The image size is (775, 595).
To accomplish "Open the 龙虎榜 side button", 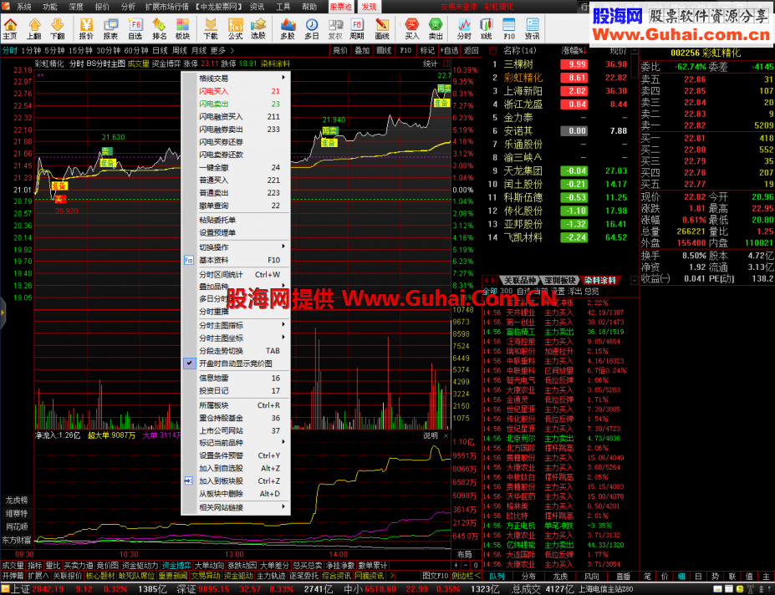I will pos(17,500).
